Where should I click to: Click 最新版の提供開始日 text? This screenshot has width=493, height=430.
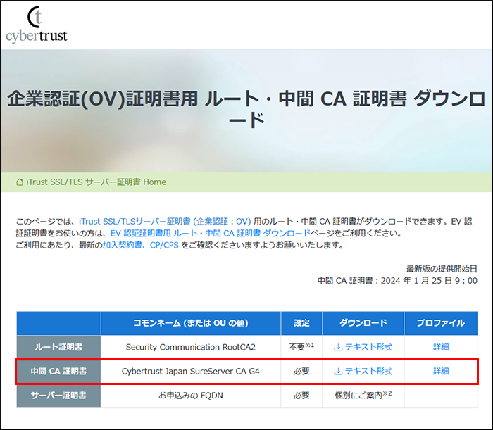click(442, 269)
